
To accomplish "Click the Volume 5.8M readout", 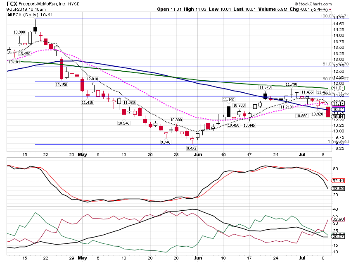I will point(273,9).
